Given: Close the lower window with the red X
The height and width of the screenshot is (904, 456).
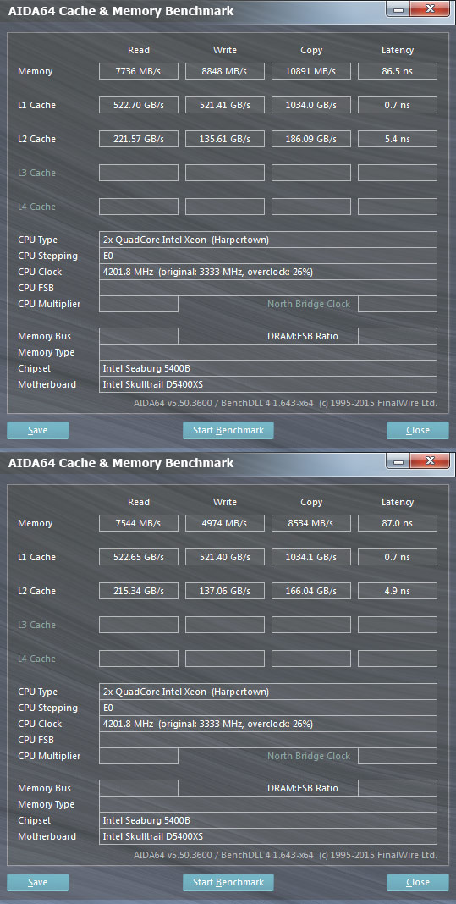Looking at the screenshot, I should click(x=430, y=461).
